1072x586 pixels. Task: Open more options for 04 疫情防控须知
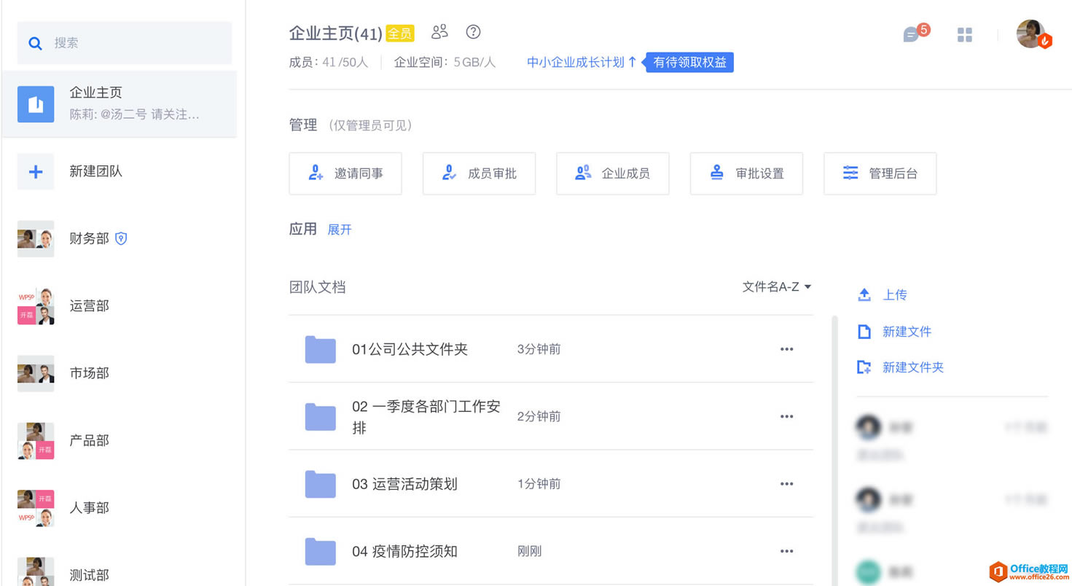pos(786,551)
